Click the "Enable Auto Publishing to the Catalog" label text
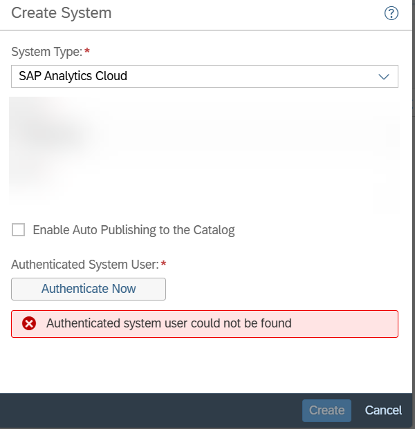This screenshot has width=415, height=429. (133, 230)
